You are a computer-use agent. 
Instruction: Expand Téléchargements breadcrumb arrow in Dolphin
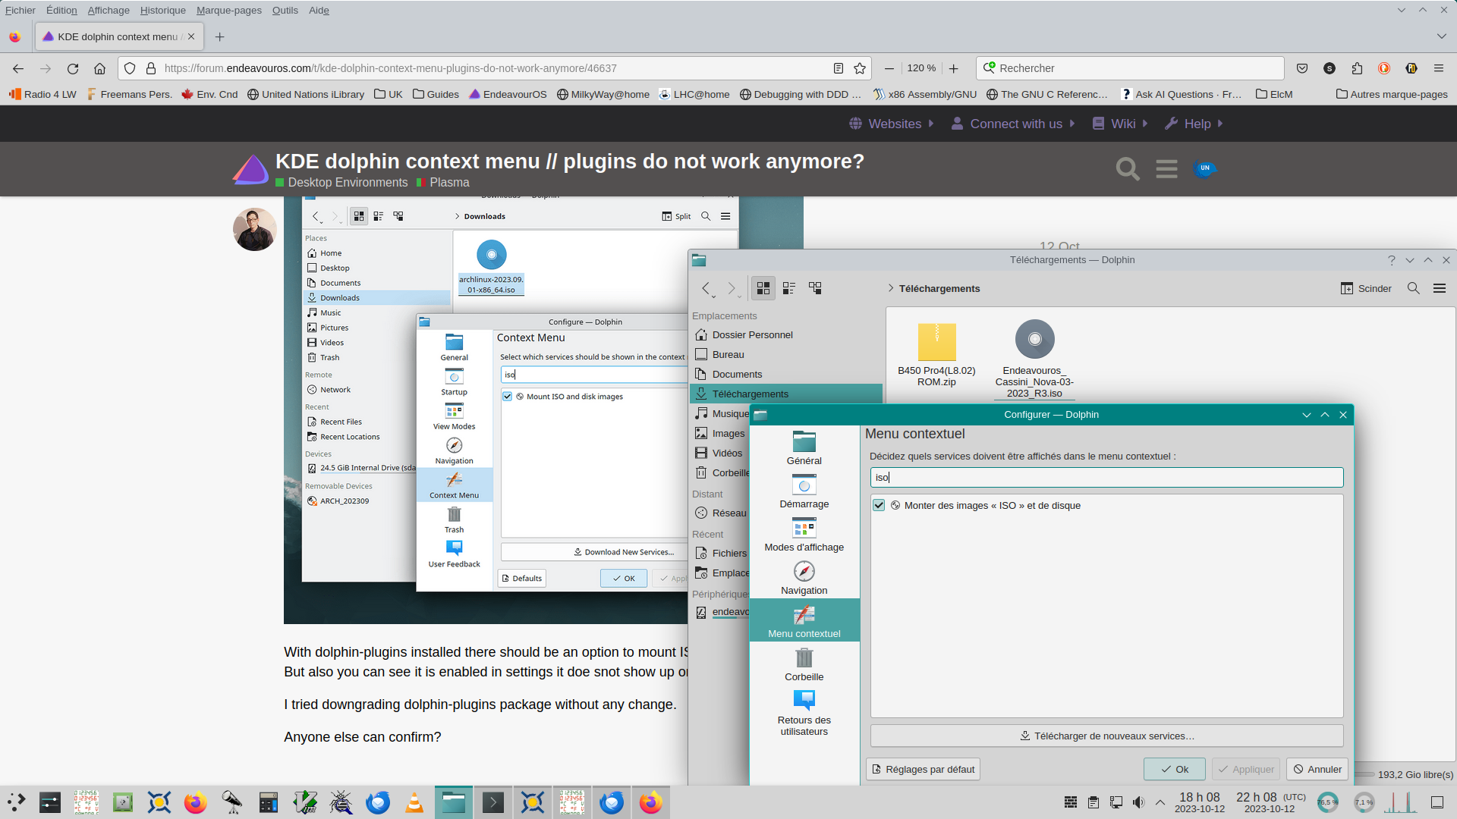pos(890,288)
